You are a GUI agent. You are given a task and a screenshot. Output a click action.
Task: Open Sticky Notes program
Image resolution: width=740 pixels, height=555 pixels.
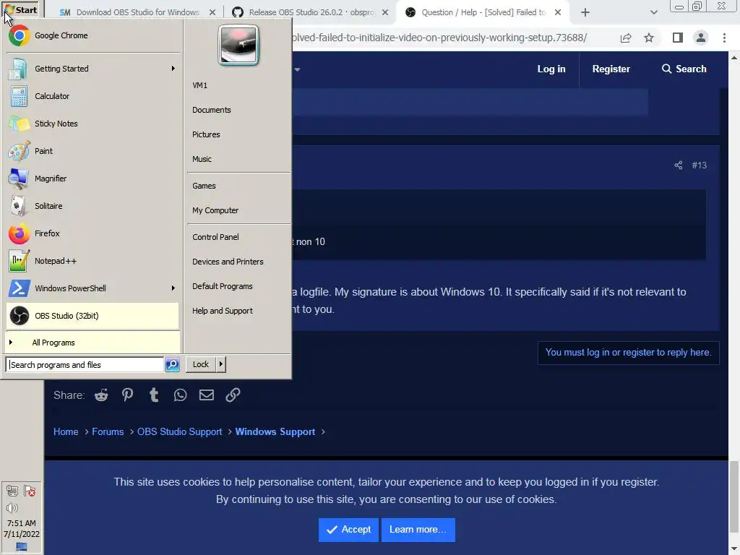(92, 124)
